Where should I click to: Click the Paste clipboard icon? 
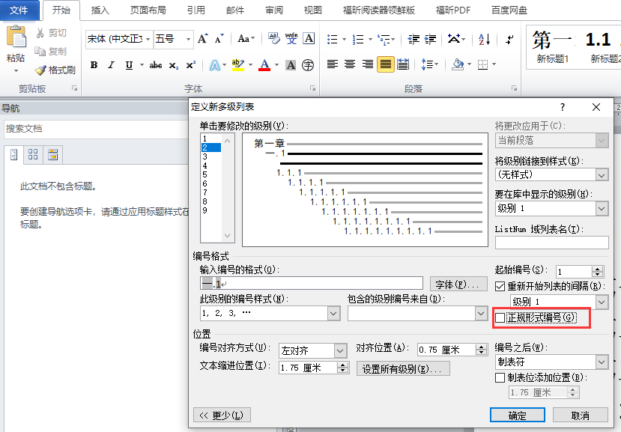16,37
